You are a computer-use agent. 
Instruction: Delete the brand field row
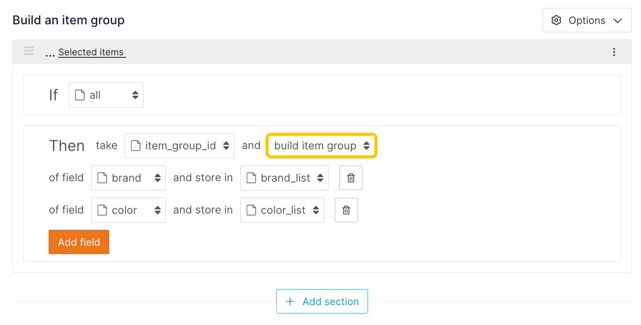351,178
